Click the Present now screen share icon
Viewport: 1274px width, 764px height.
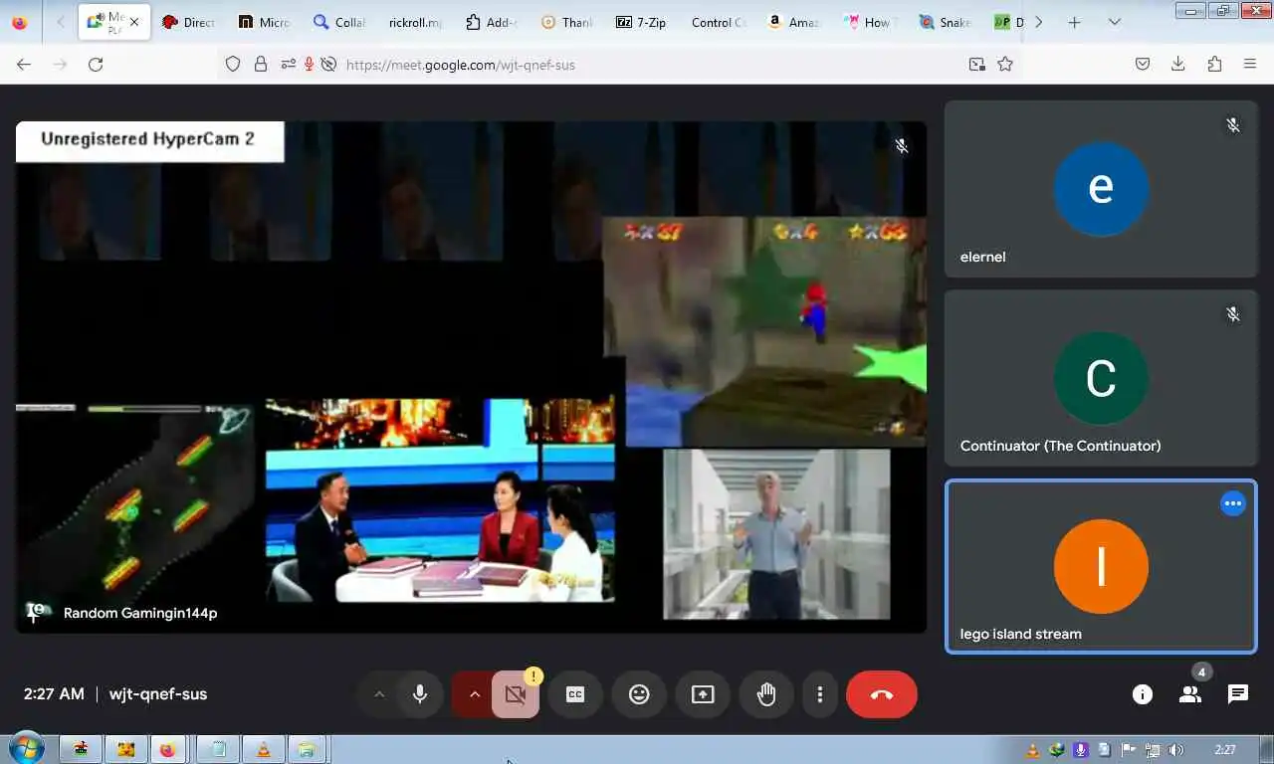click(x=703, y=694)
